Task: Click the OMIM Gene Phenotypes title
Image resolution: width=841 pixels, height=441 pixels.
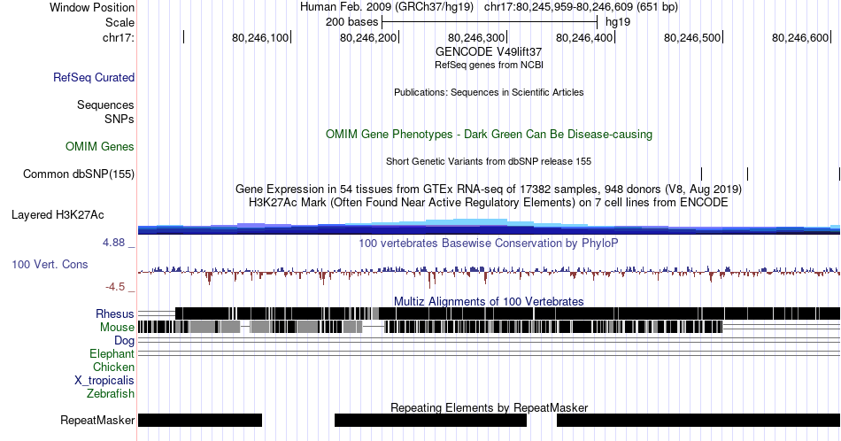Action: pyautogui.click(x=489, y=134)
